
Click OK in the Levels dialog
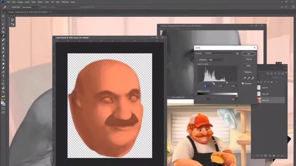248,54
